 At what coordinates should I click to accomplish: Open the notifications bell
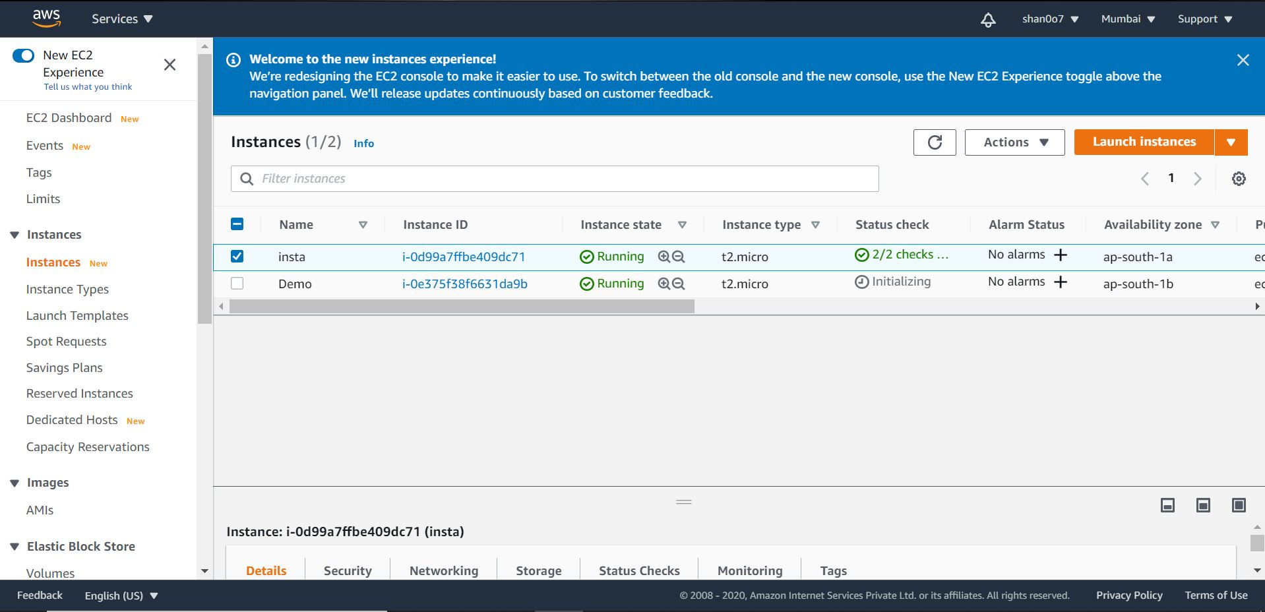[x=987, y=19]
